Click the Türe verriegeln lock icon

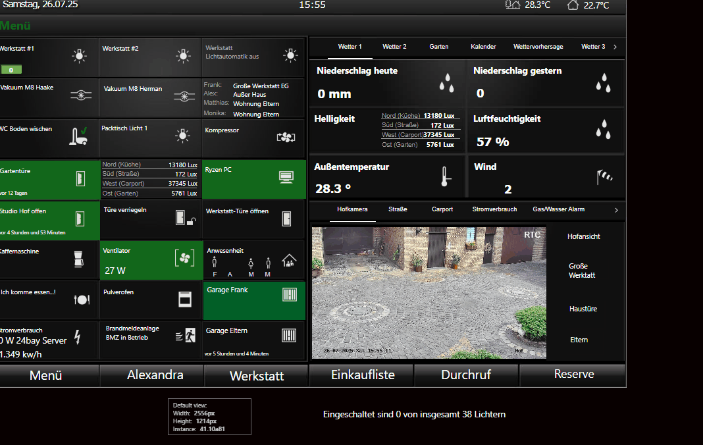[x=186, y=218]
